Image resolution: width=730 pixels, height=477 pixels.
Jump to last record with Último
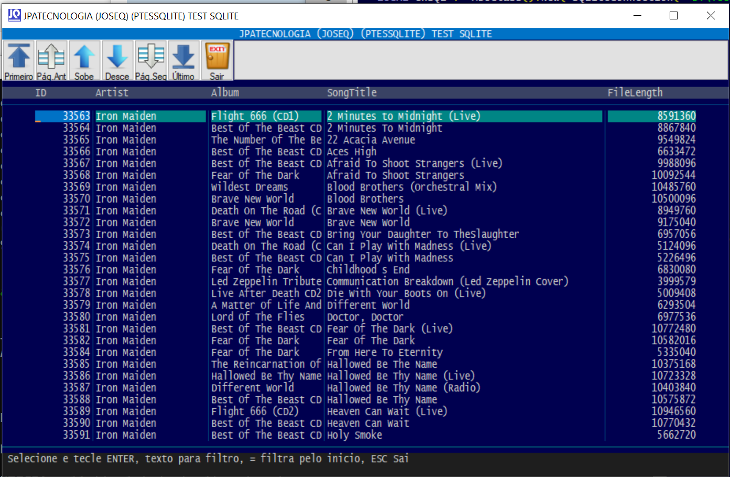click(183, 61)
